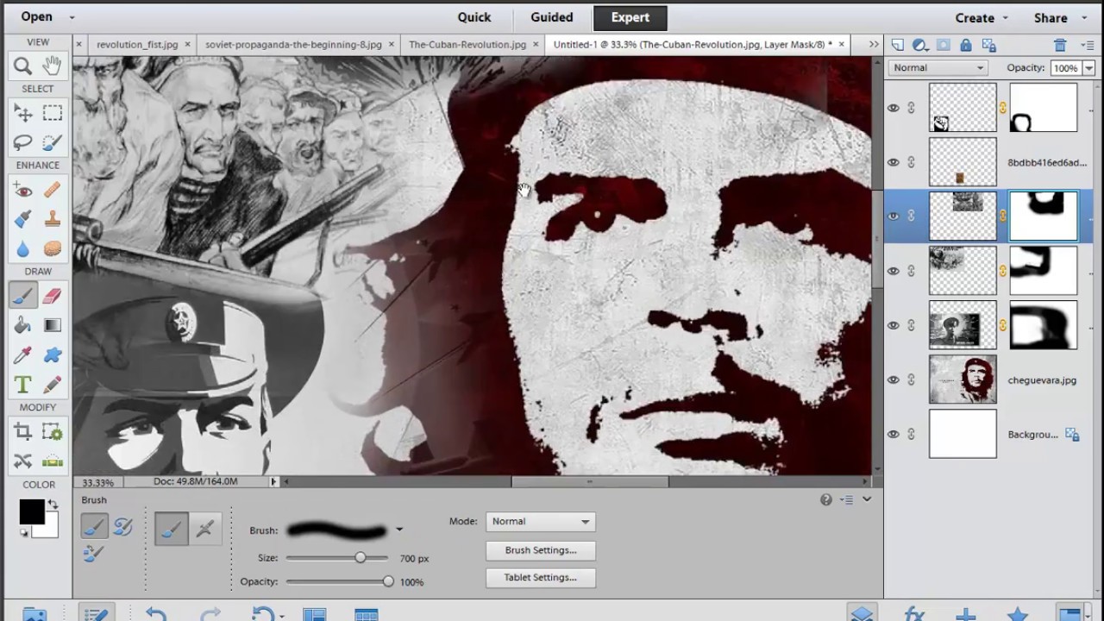
Task: Select the Lasso tool
Action: click(x=23, y=142)
